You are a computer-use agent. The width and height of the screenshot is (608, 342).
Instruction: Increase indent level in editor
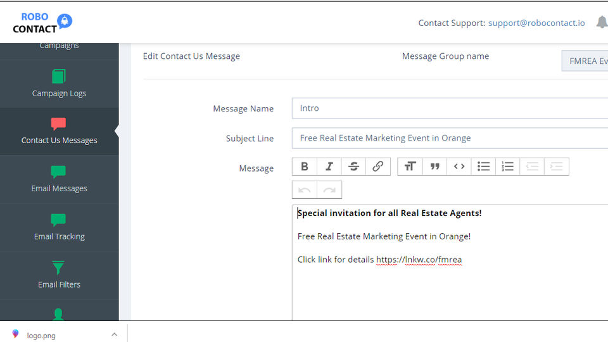point(557,167)
